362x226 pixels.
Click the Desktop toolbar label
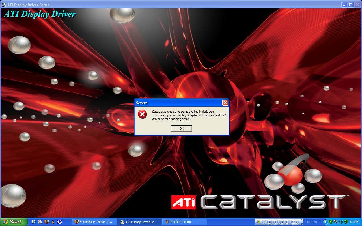tap(311, 222)
